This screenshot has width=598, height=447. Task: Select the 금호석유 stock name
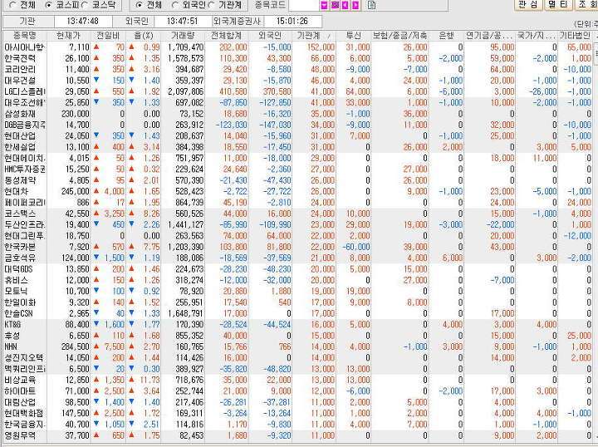[x=20, y=258]
